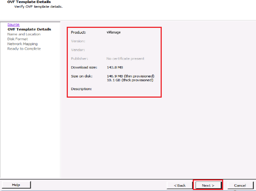Select Ready to Complete step
Screen dimensions: 256x191
coord(24,49)
